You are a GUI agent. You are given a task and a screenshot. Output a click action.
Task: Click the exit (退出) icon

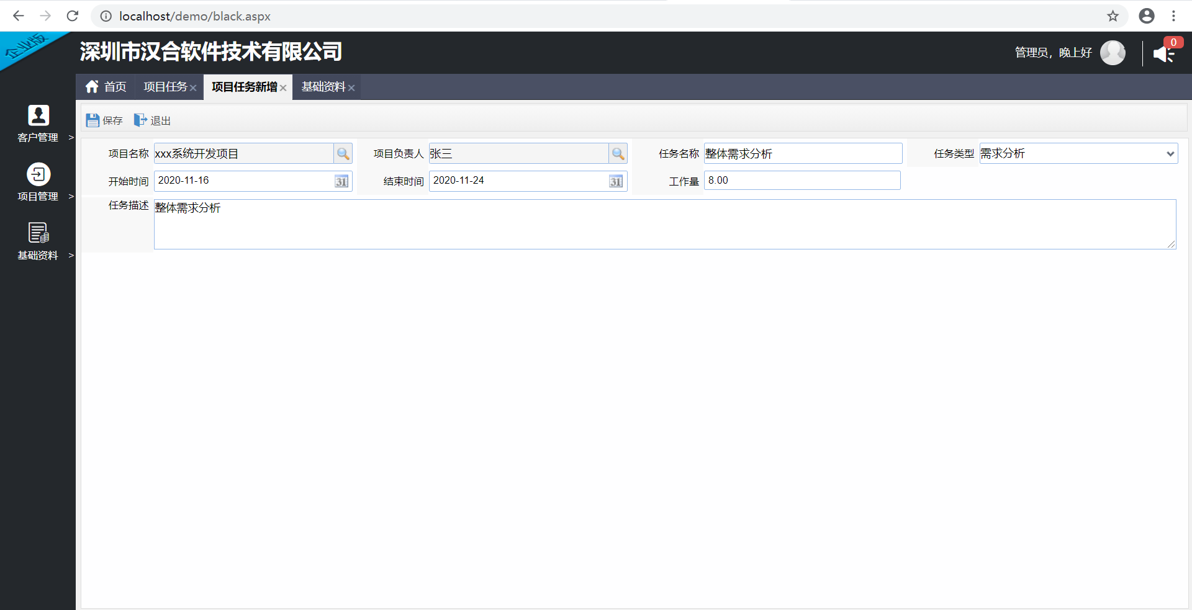pyautogui.click(x=140, y=120)
